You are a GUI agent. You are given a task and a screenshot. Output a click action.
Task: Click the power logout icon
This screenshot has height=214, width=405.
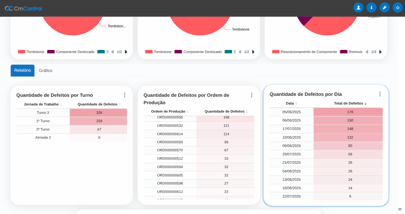pyautogui.click(x=398, y=7)
